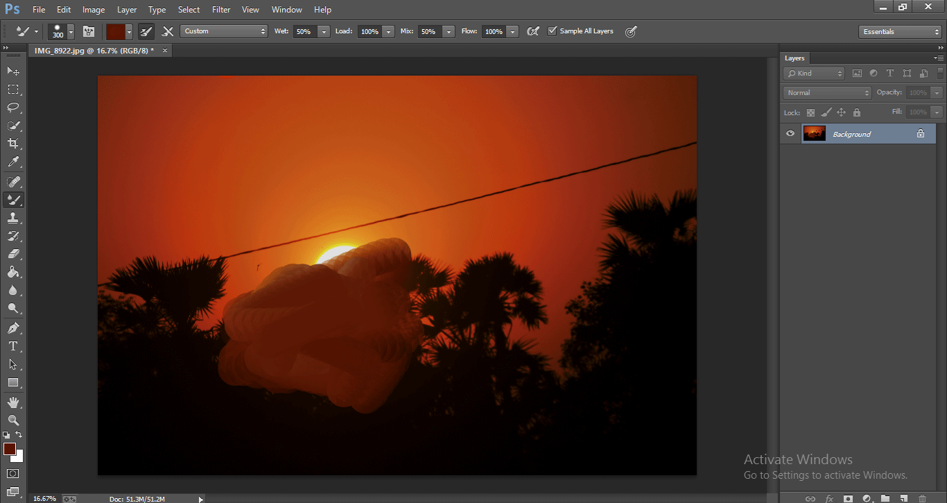Image resolution: width=947 pixels, height=503 pixels.
Task: Select the Zoom tool
Action: [x=13, y=420]
